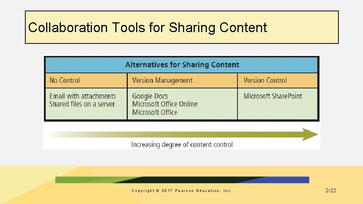Viewport: 363px width, 204px height.
Task: Click the Version Management column heading
Action: [x=162, y=80]
